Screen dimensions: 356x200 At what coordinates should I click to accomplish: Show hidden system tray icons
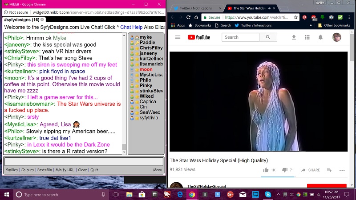point(278,195)
